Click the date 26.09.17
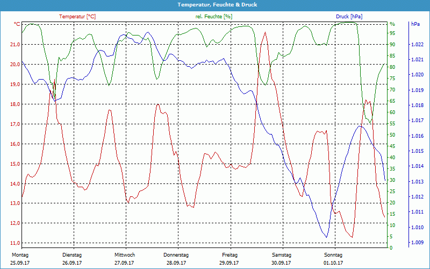 72,263
